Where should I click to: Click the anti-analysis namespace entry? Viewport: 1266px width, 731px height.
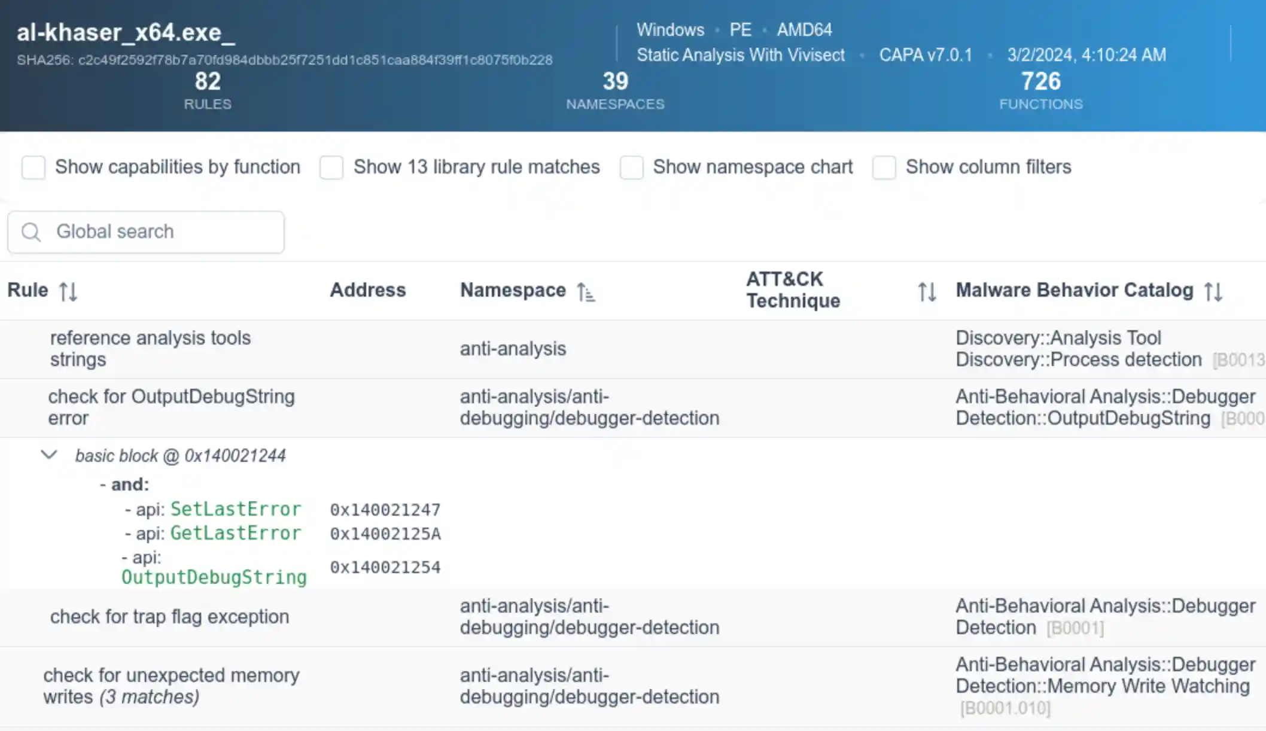tap(512, 348)
